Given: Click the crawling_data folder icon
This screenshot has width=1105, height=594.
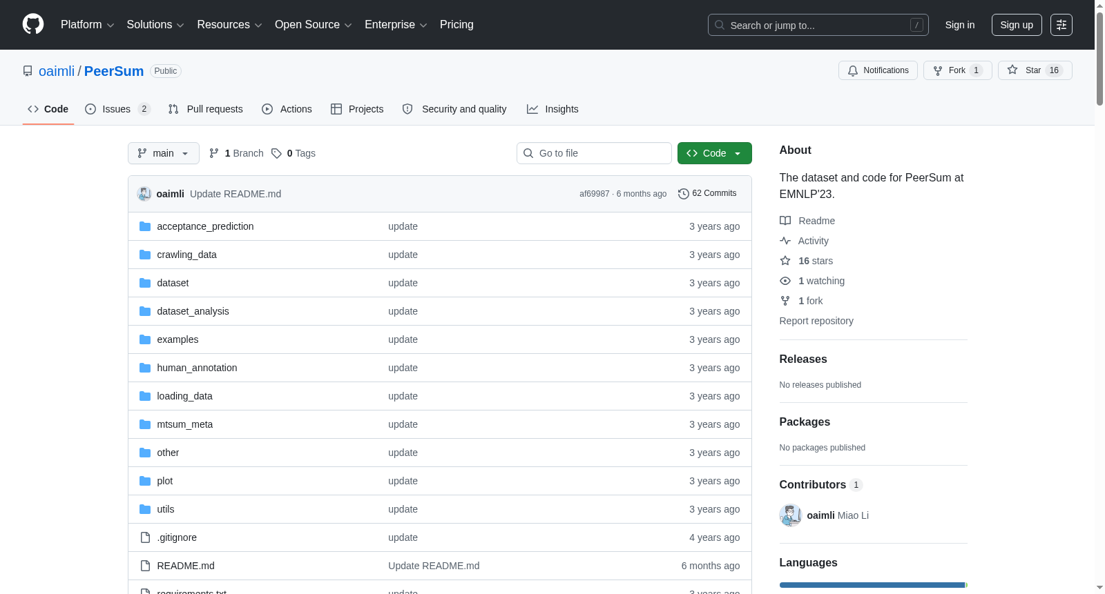Looking at the screenshot, I should (x=145, y=255).
